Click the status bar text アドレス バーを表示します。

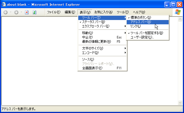pyautogui.click(x=19, y=109)
